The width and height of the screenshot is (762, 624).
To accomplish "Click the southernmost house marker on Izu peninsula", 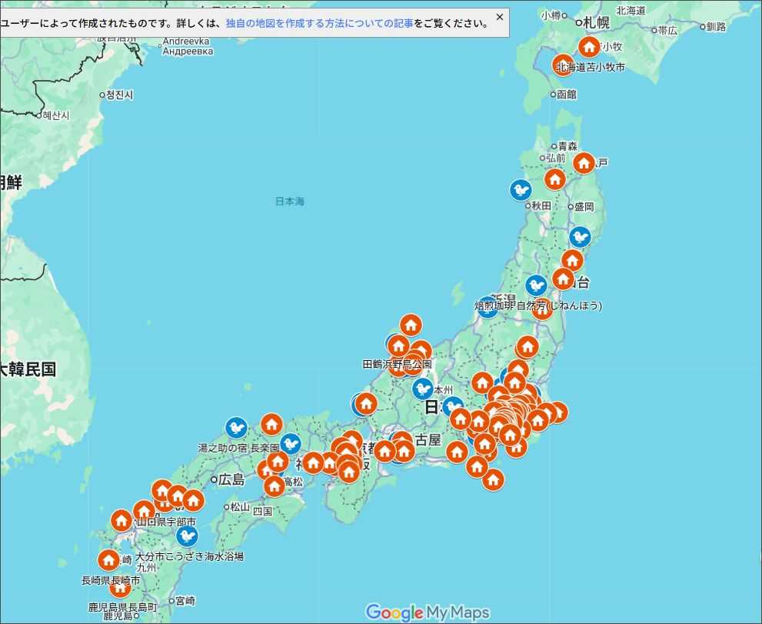I will click(x=493, y=480).
